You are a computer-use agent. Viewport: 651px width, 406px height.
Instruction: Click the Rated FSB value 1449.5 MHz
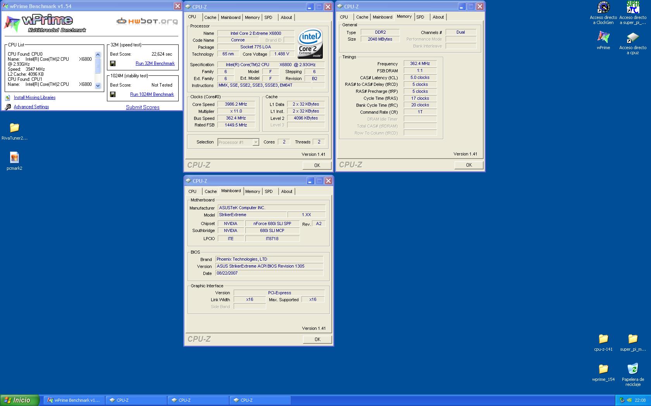tap(236, 125)
